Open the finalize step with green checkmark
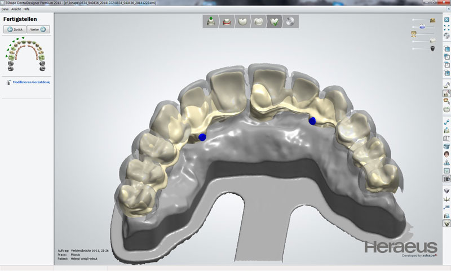This screenshot has height=271, width=451. 276,21
